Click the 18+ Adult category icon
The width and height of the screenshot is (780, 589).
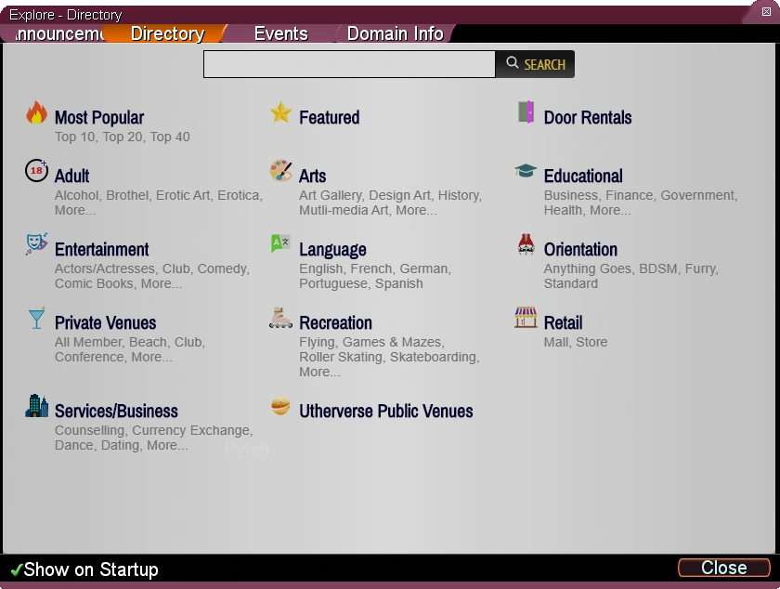36,171
